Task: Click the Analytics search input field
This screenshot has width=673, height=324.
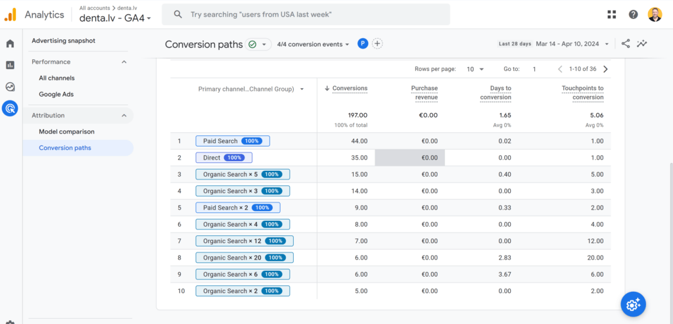Action: coord(306,14)
